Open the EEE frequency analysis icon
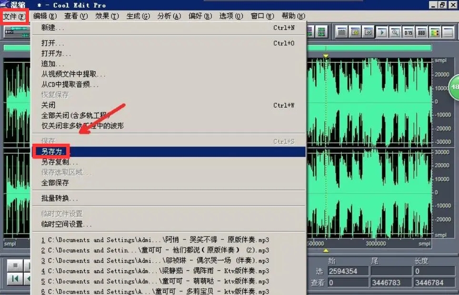 click(420, 32)
